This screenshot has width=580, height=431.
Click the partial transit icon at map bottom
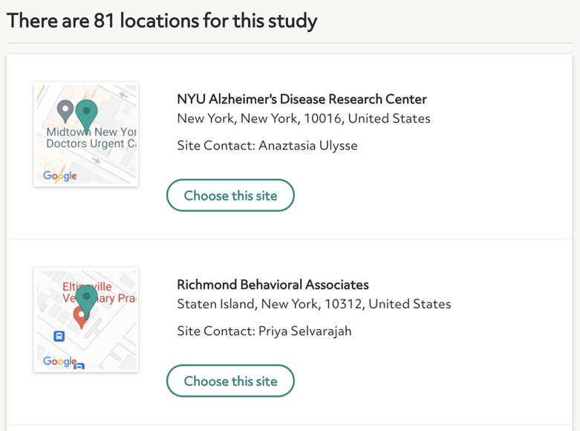point(79,366)
